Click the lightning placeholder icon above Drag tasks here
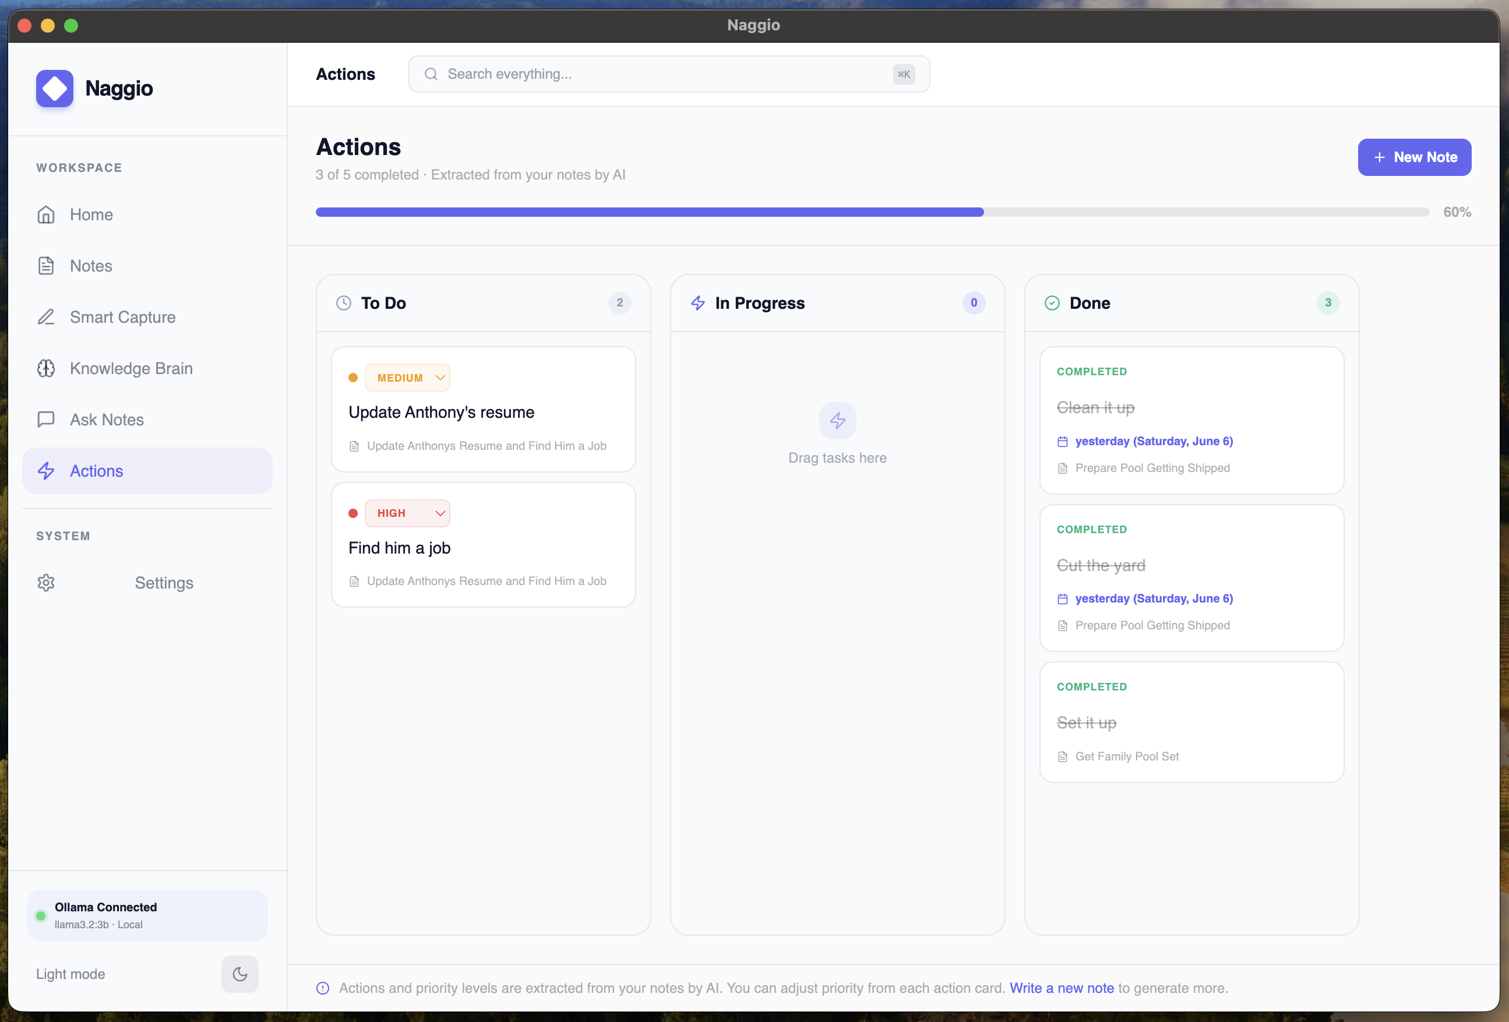1509x1022 pixels. [x=838, y=421]
